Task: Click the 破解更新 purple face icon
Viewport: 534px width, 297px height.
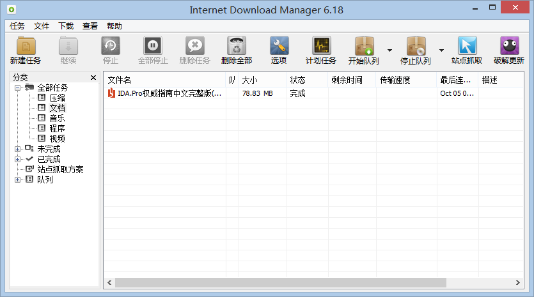Action: pos(510,46)
